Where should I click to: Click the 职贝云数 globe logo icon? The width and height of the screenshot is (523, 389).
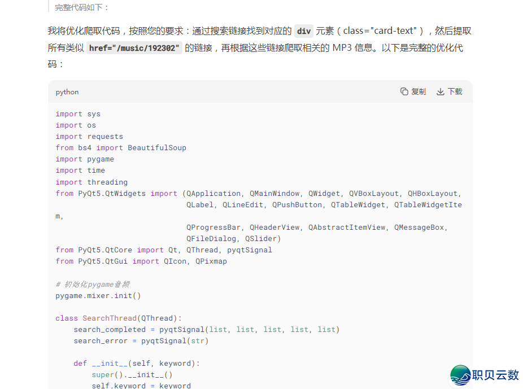coord(460,375)
